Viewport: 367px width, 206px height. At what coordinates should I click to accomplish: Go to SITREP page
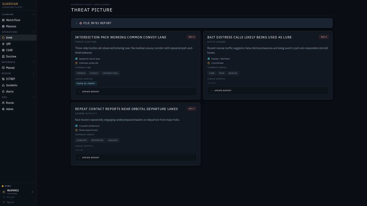tap(18, 79)
